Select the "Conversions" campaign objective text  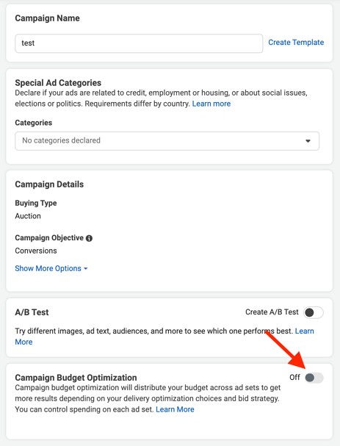36,251
